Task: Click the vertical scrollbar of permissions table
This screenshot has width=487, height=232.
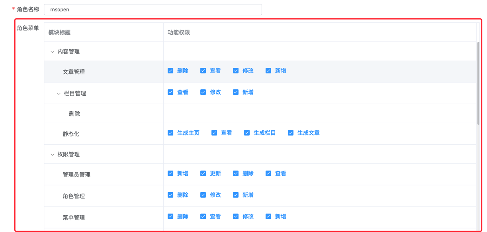Action: click(478, 84)
